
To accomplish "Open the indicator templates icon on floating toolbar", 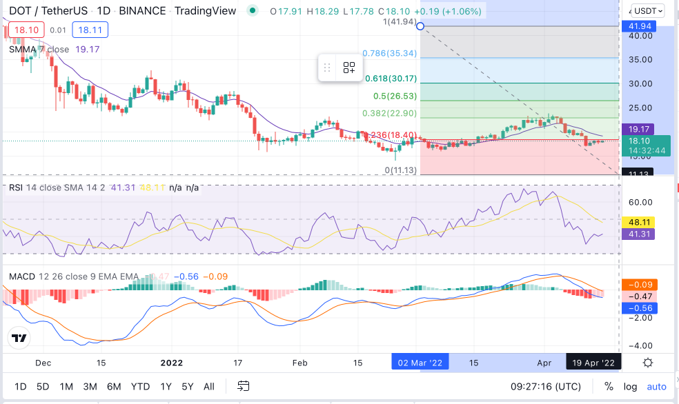I will point(349,68).
